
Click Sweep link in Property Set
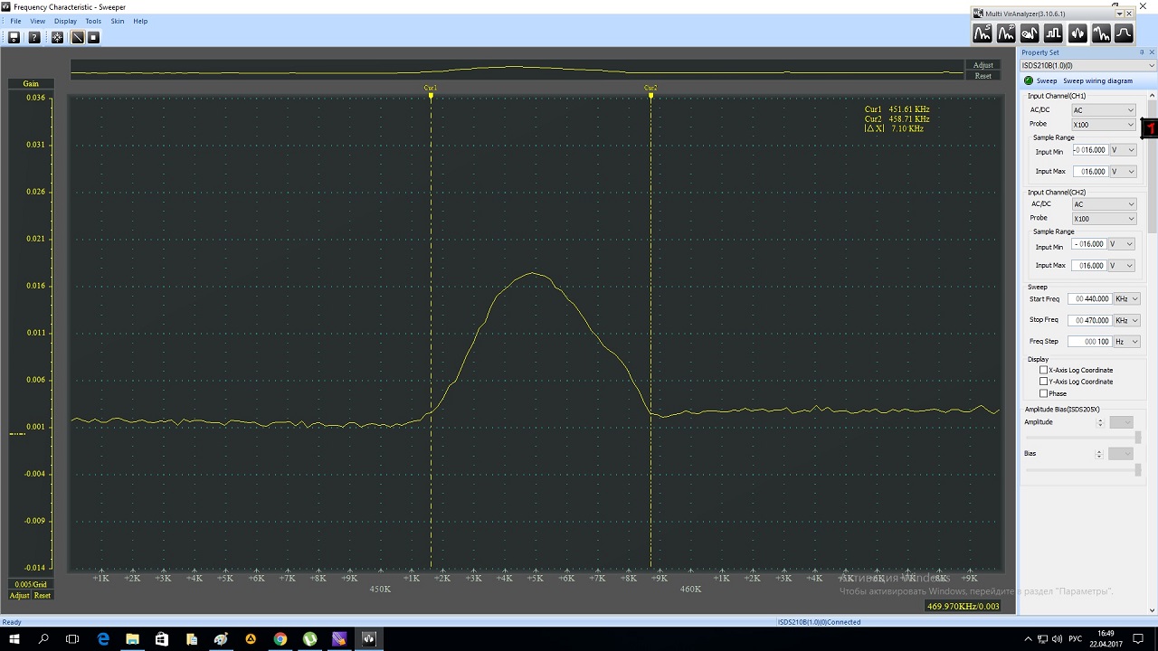tap(1046, 80)
